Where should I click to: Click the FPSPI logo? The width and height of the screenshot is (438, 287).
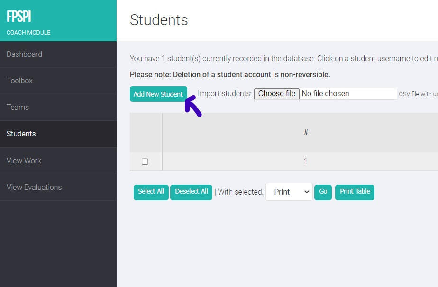[20, 16]
